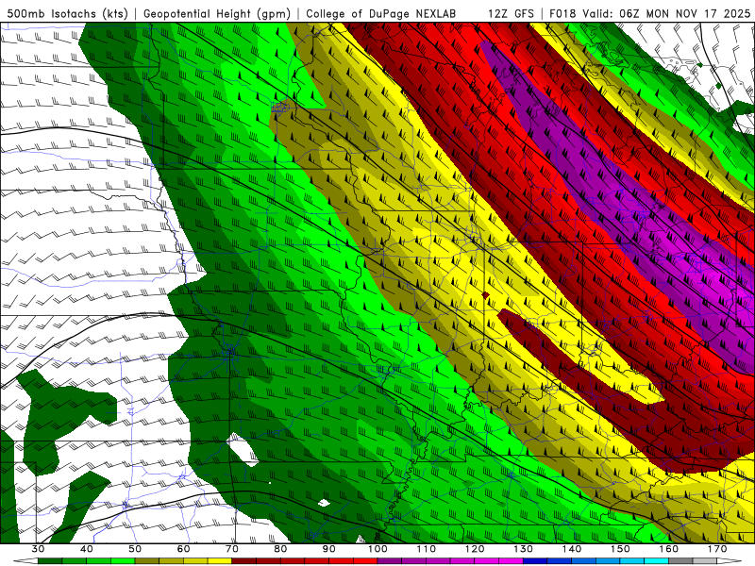Click the 140 label on the legend

[572, 549]
